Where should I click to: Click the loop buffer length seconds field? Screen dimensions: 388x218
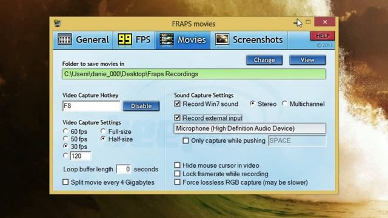pyautogui.click(x=124, y=170)
